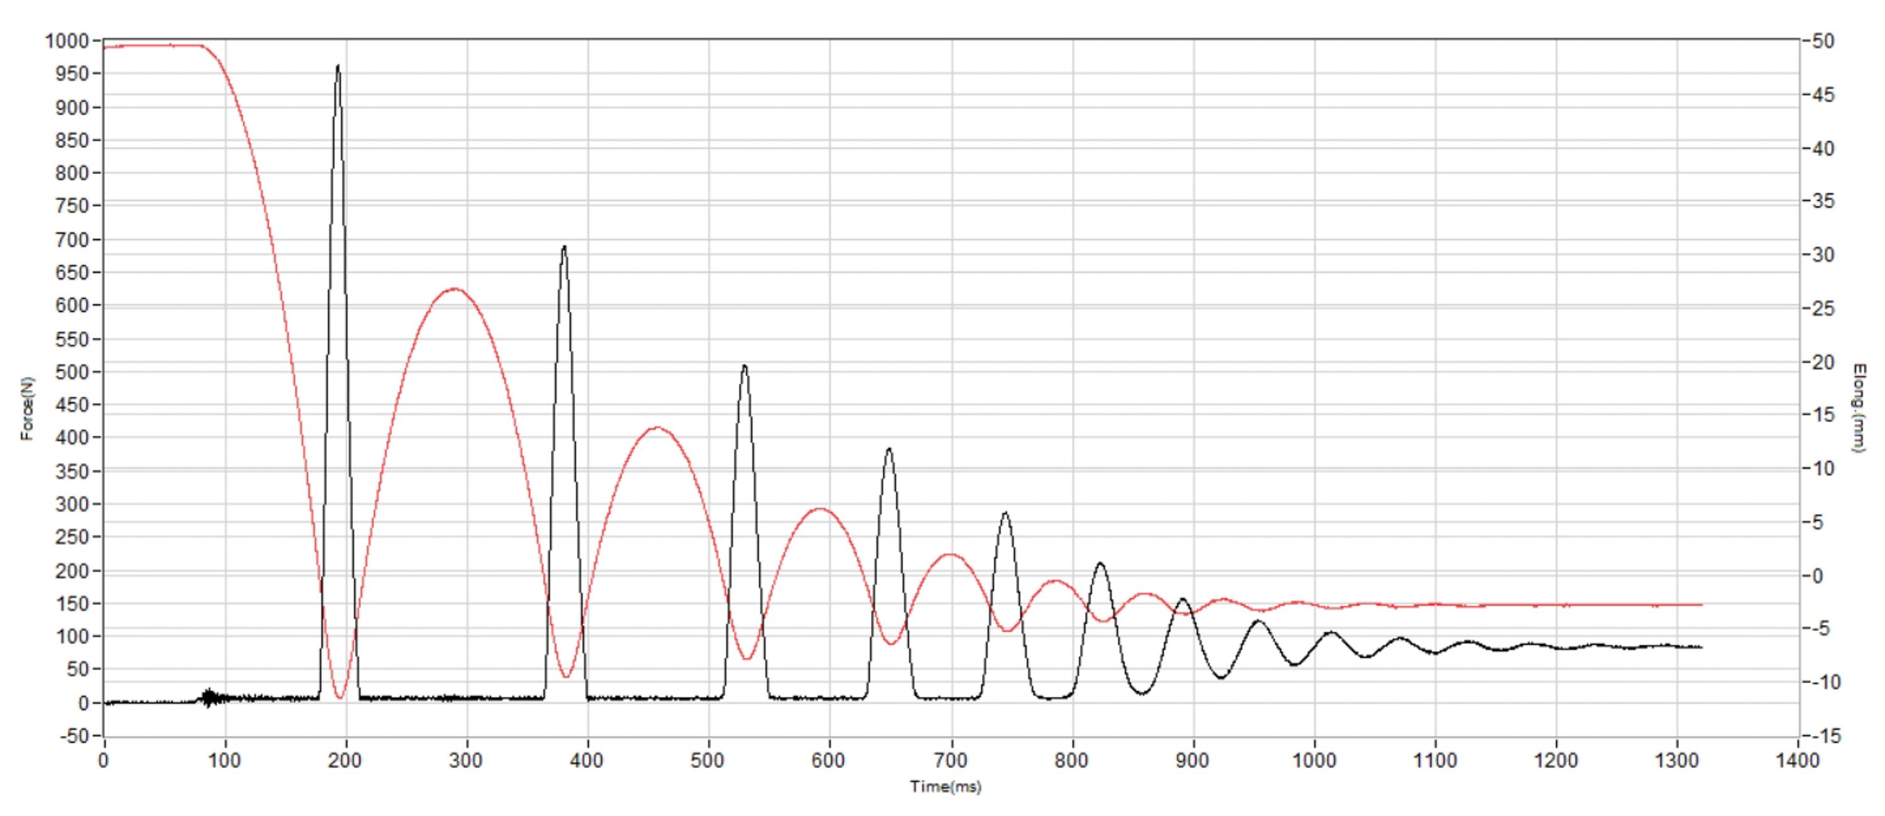Click the first red elongation rebound crest
Viewport: 1885px width, 816px height.
point(455,289)
